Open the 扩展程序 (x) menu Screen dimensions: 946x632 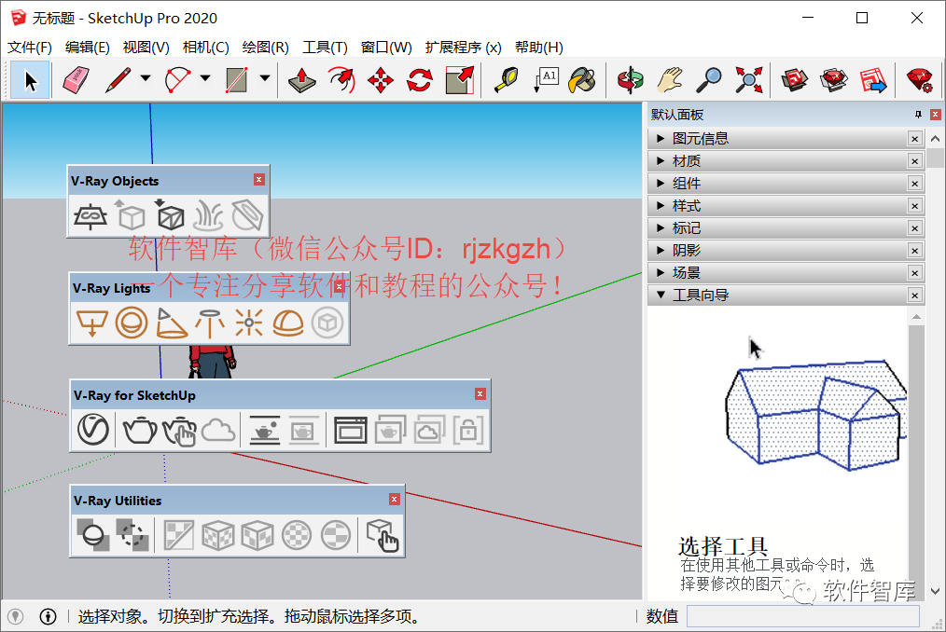(x=464, y=47)
